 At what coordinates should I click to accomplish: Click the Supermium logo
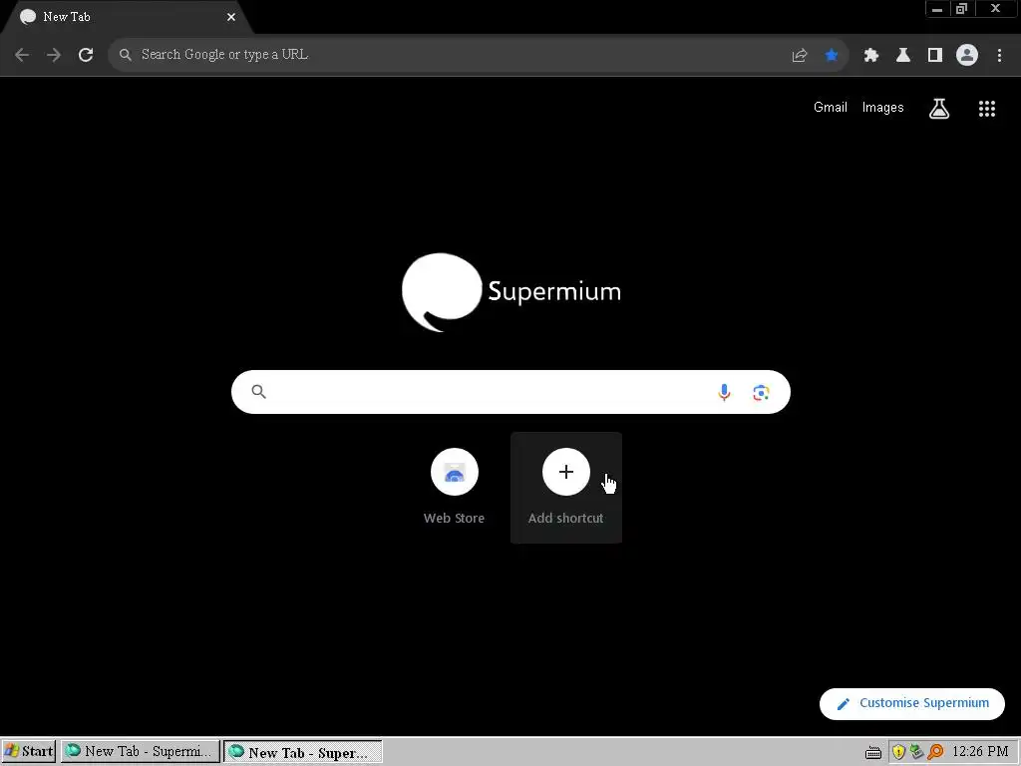tap(511, 292)
